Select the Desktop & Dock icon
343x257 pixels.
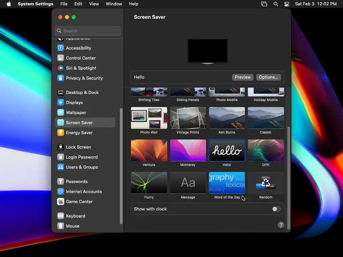tap(61, 92)
